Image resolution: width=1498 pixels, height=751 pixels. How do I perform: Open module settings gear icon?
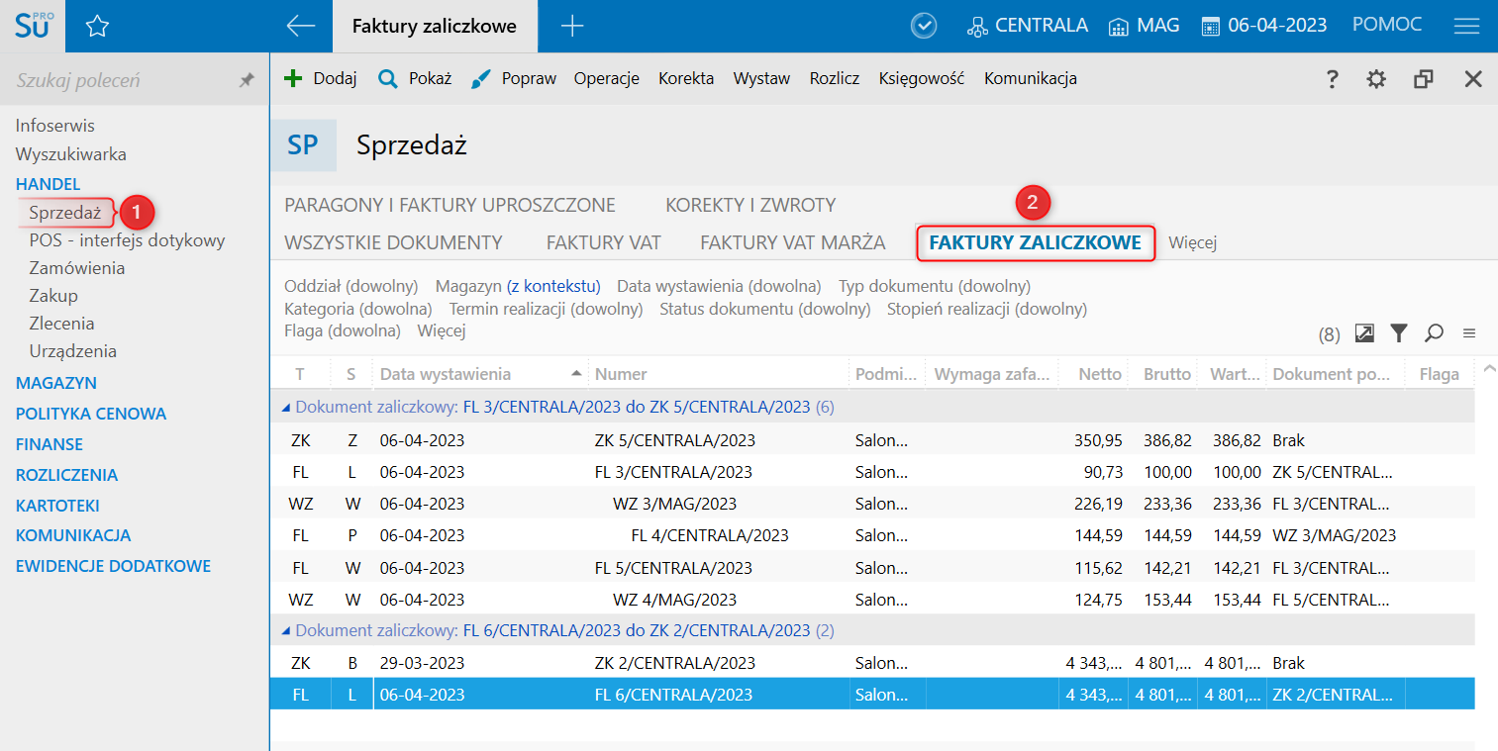coord(1376,79)
